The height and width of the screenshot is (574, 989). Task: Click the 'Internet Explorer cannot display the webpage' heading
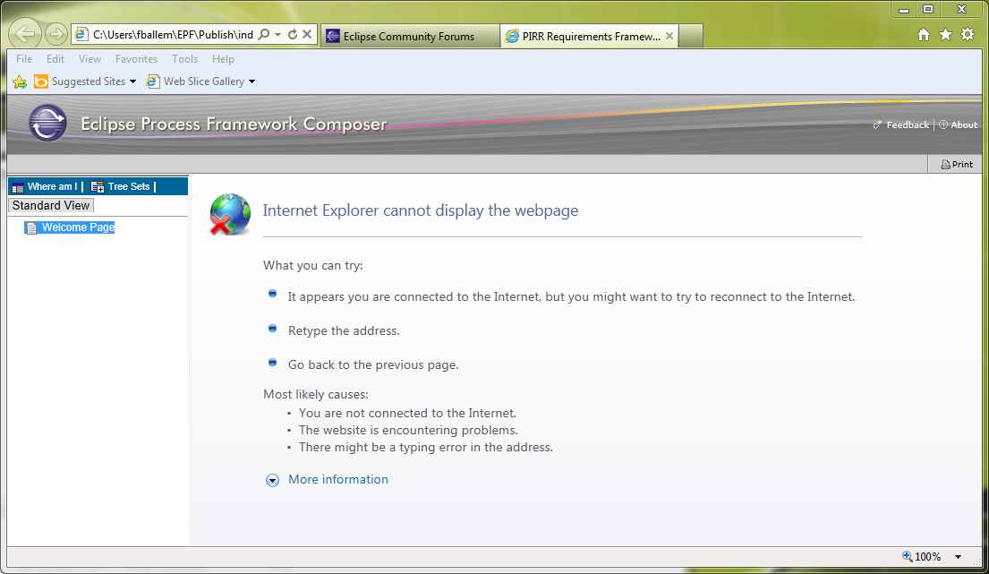point(420,210)
